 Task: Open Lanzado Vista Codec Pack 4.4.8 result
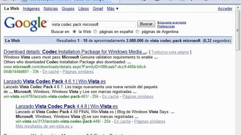point(67,106)
